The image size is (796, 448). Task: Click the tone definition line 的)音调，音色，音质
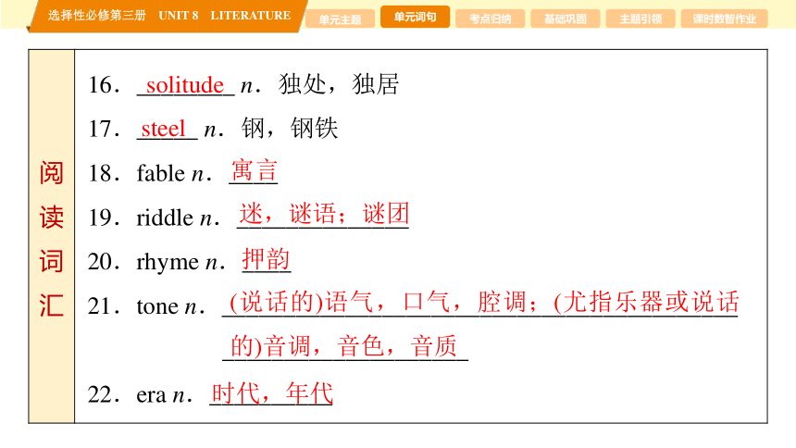pyautogui.click(x=344, y=347)
